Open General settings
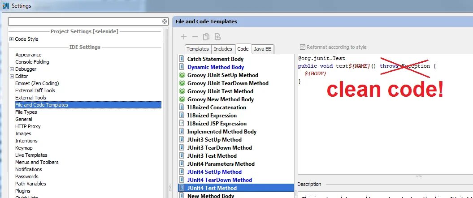This screenshot has width=473, height=198. point(23,119)
